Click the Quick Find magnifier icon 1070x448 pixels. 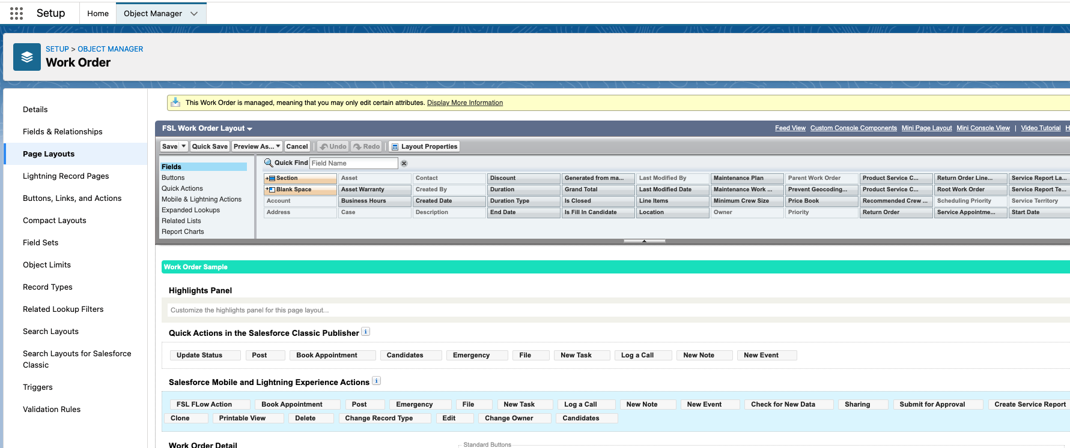[x=269, y=163]
